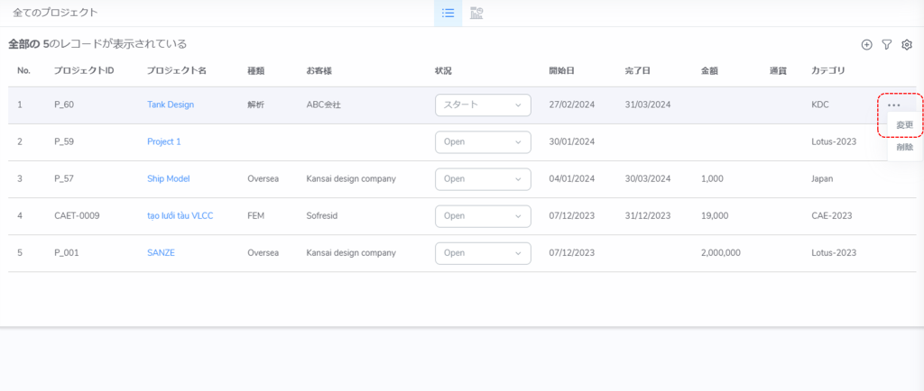Click the plus icon to add a project
This screenshot has width=924, height=391.
coord(867,44)
